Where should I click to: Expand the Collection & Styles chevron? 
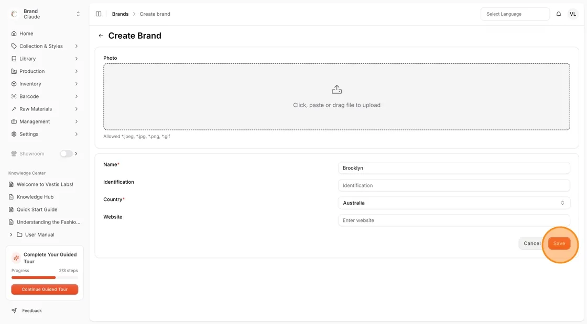click(x=77, y=46)
